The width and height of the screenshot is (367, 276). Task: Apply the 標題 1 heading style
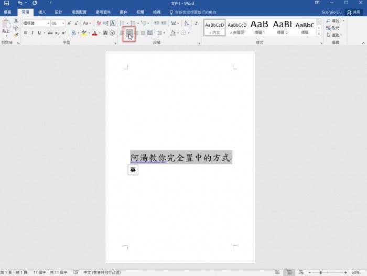click(260, 28)
